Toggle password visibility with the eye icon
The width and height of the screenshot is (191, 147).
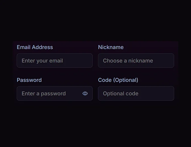(85, 93)
